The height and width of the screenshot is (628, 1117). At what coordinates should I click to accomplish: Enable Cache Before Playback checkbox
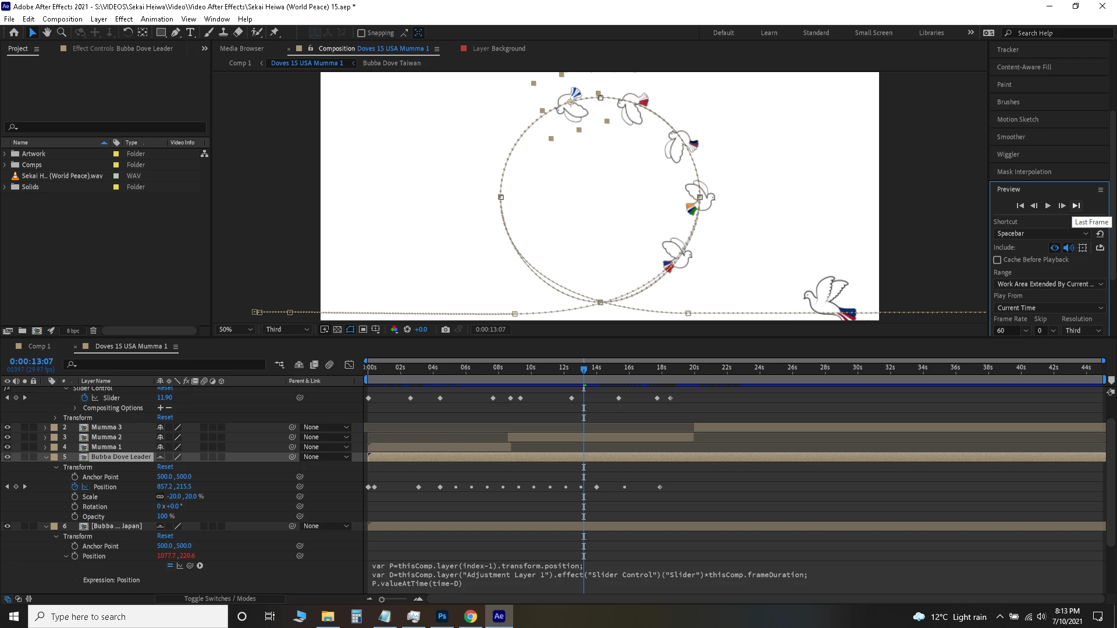(997, 260)
